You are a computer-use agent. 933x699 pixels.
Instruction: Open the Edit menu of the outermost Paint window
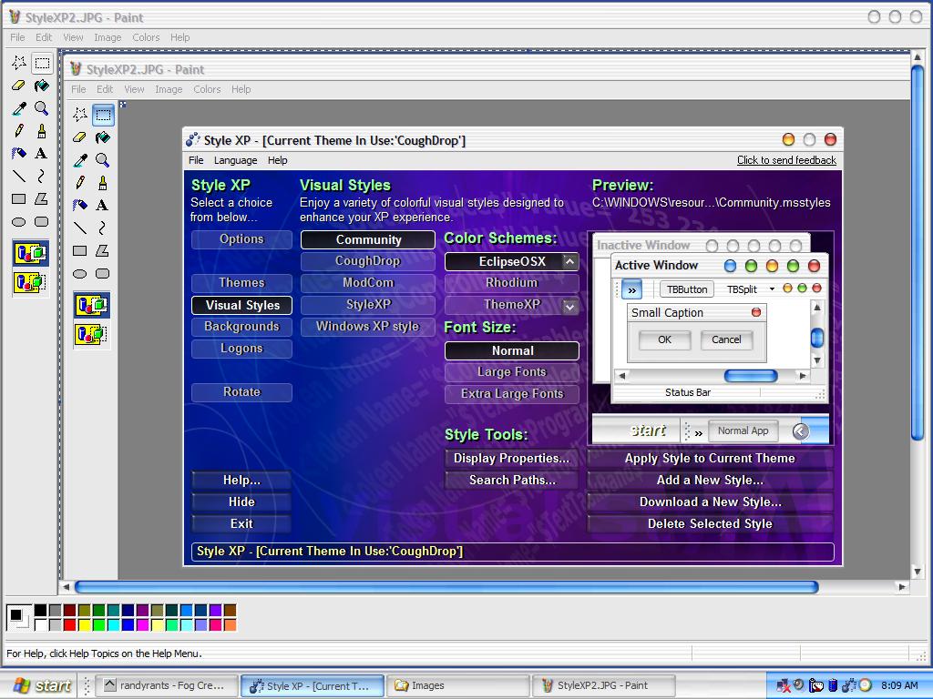pyautogui.click(x=44, y=37)
